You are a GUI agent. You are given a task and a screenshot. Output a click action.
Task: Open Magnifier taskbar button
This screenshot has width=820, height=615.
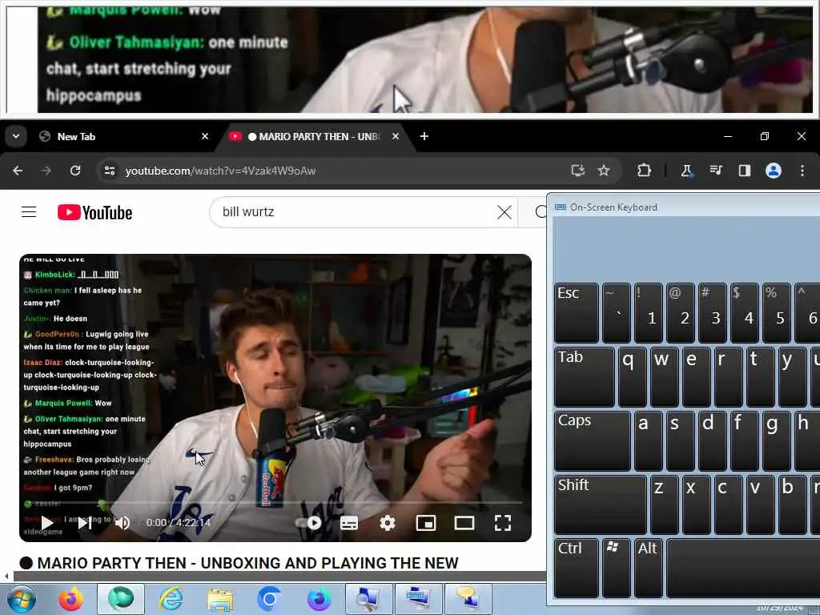click(368, 599)
